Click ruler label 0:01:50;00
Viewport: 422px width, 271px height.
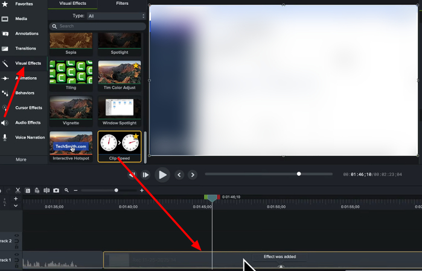[x=276, y=207]
